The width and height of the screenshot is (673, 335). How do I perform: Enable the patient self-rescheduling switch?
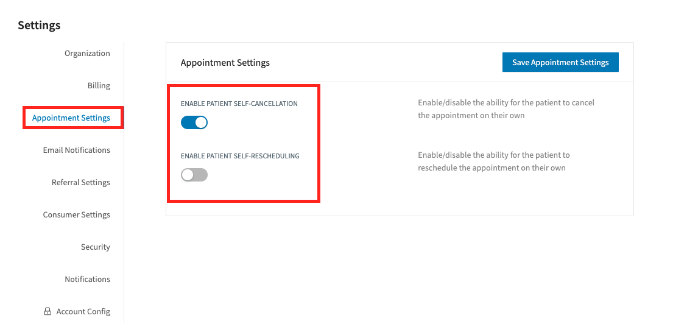pyautogui.click(x=194, y=175)
